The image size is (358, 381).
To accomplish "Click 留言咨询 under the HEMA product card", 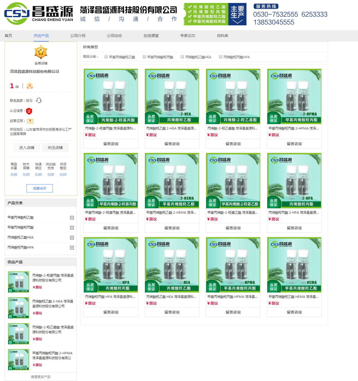I will click(x=294, y=312).
